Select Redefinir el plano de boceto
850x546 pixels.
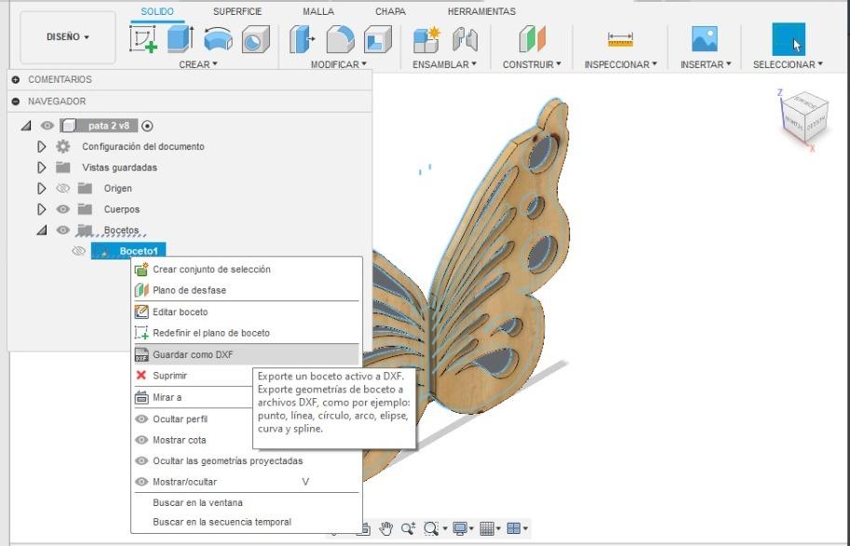pyautogui.click(x=246, y=333)
